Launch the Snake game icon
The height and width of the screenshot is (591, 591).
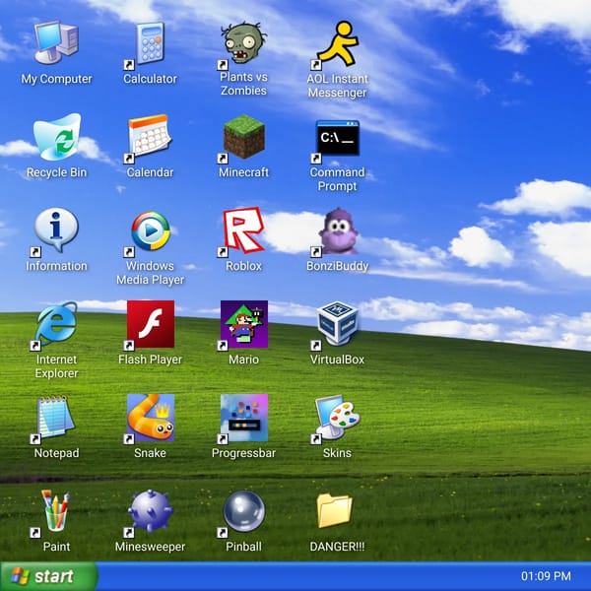151,418
